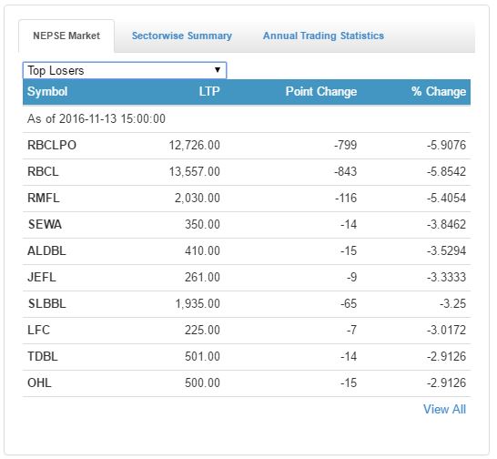Viewport: 497px width, 459px height.
Task: Open the Top Losers dropdown
Action: click(x=125, y=70)
